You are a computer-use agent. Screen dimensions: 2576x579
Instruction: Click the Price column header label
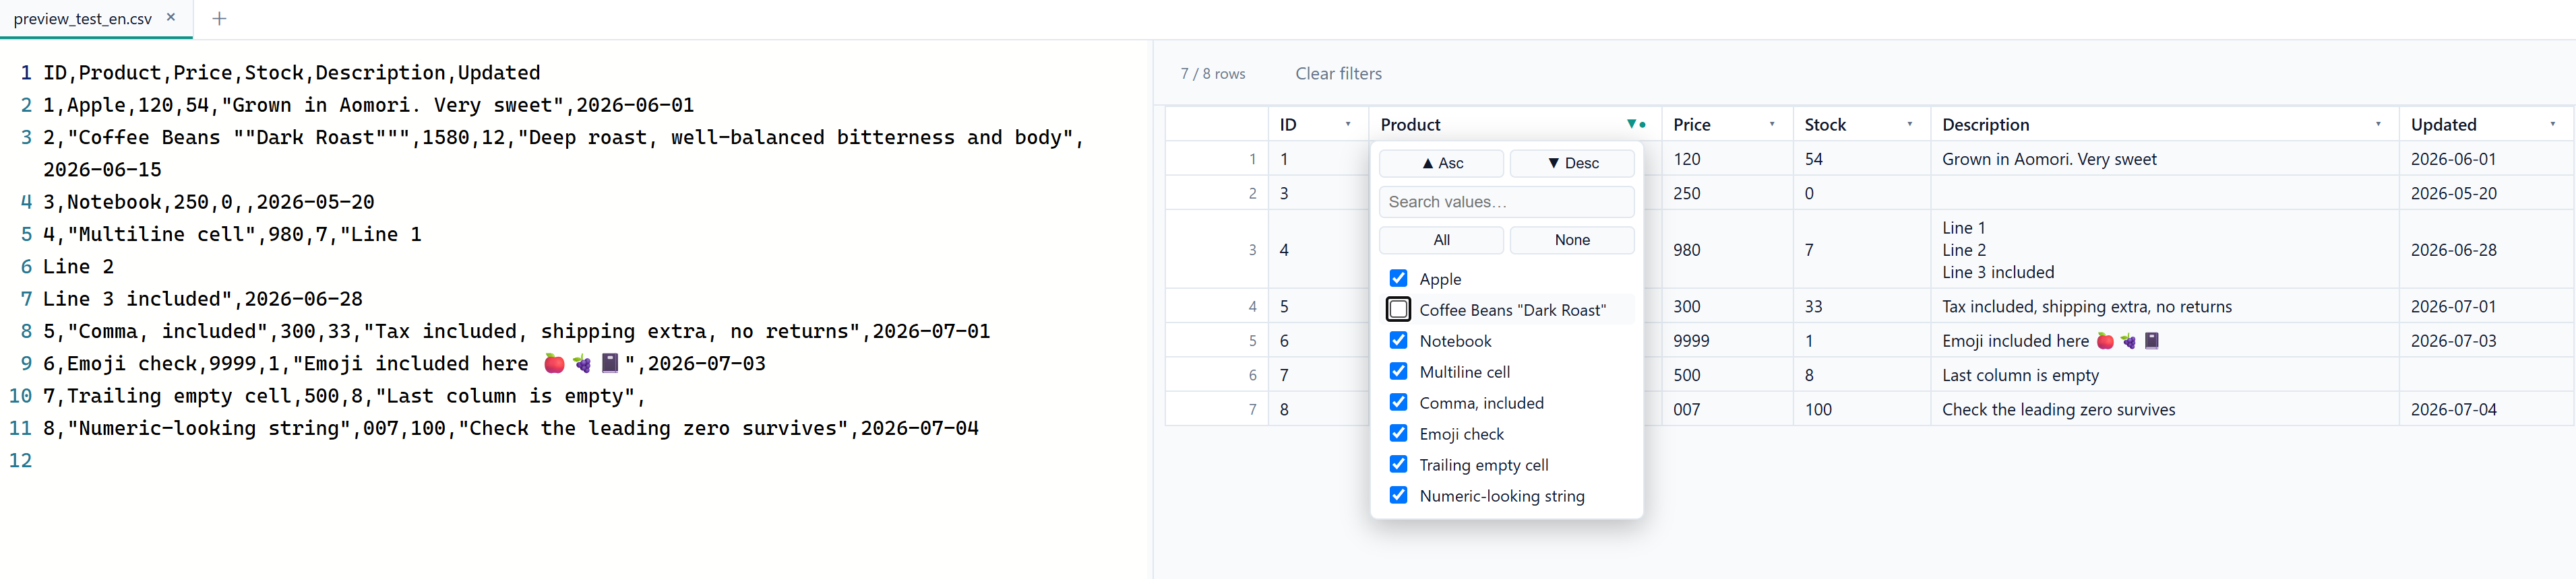pyautogui.click(x=1692, y=125)
